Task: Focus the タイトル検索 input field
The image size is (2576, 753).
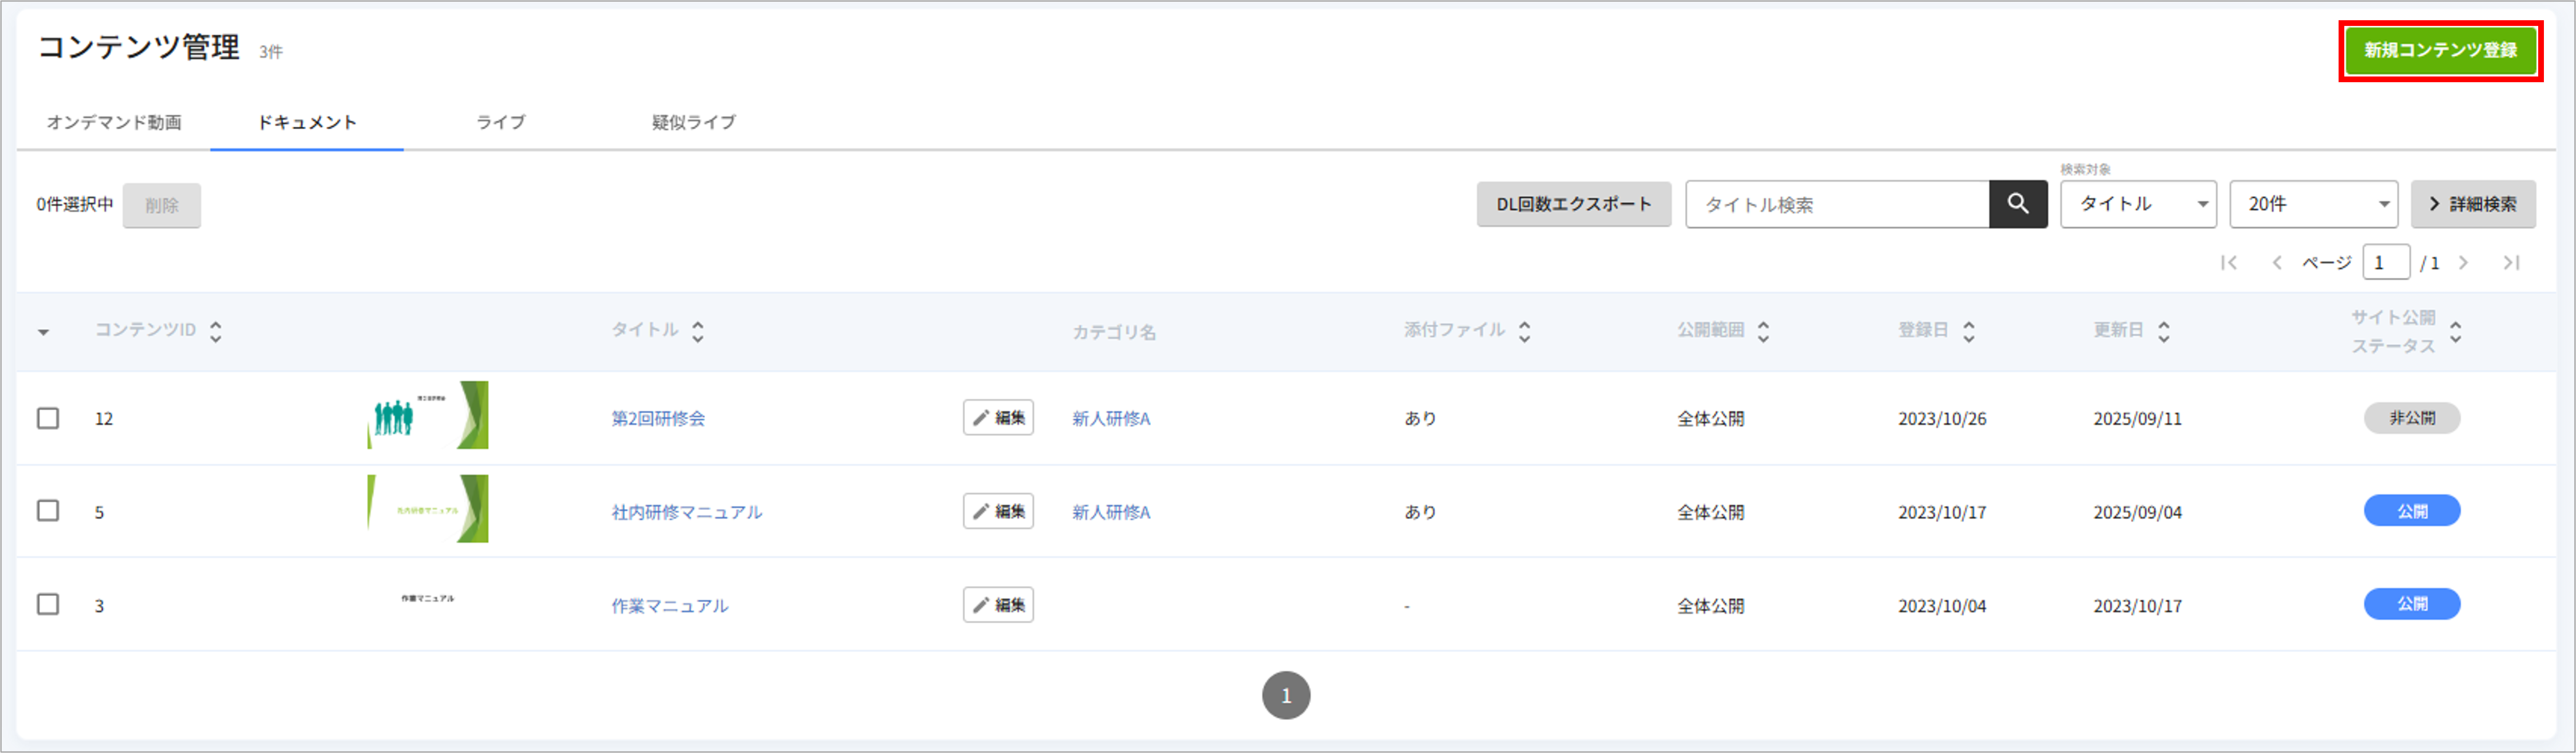Action: (x=1837, y=204)
